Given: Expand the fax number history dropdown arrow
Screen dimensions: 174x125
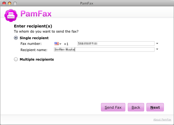Looking at the screenshot, I should pyautogui.click(x=157, y=44).
